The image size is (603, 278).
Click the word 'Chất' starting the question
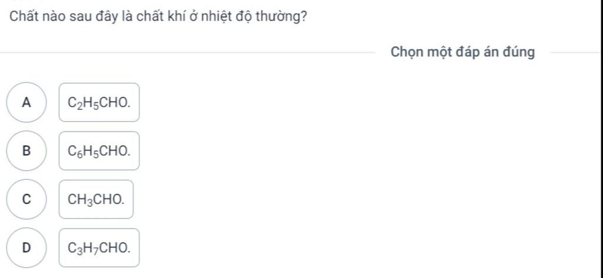tap(22, 16)
